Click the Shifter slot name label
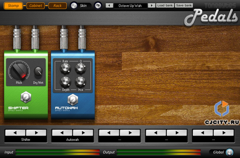Viewport: 240px width, 158px height. [x=26, y=140]
